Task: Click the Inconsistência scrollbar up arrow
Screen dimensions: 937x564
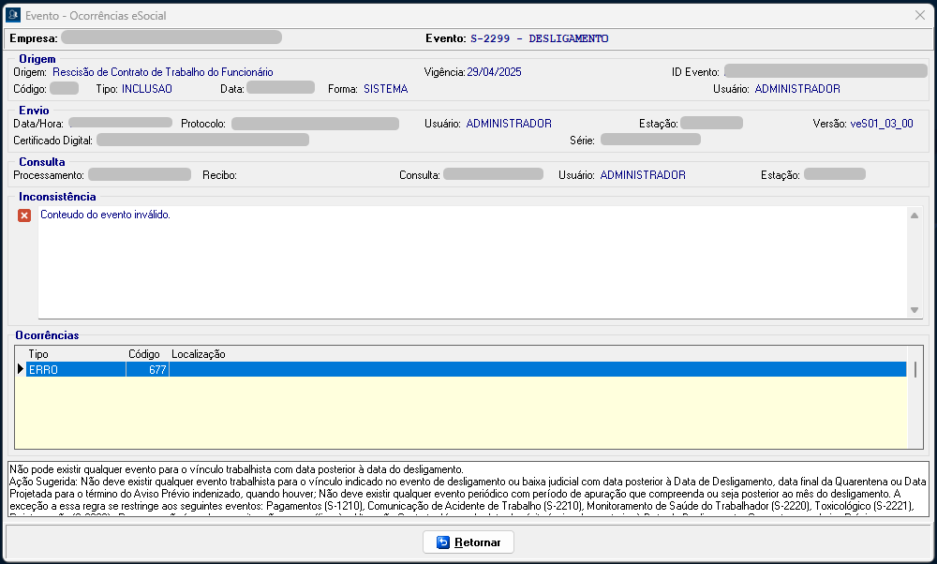Action: pyautogui.click(x=915, y=215)
